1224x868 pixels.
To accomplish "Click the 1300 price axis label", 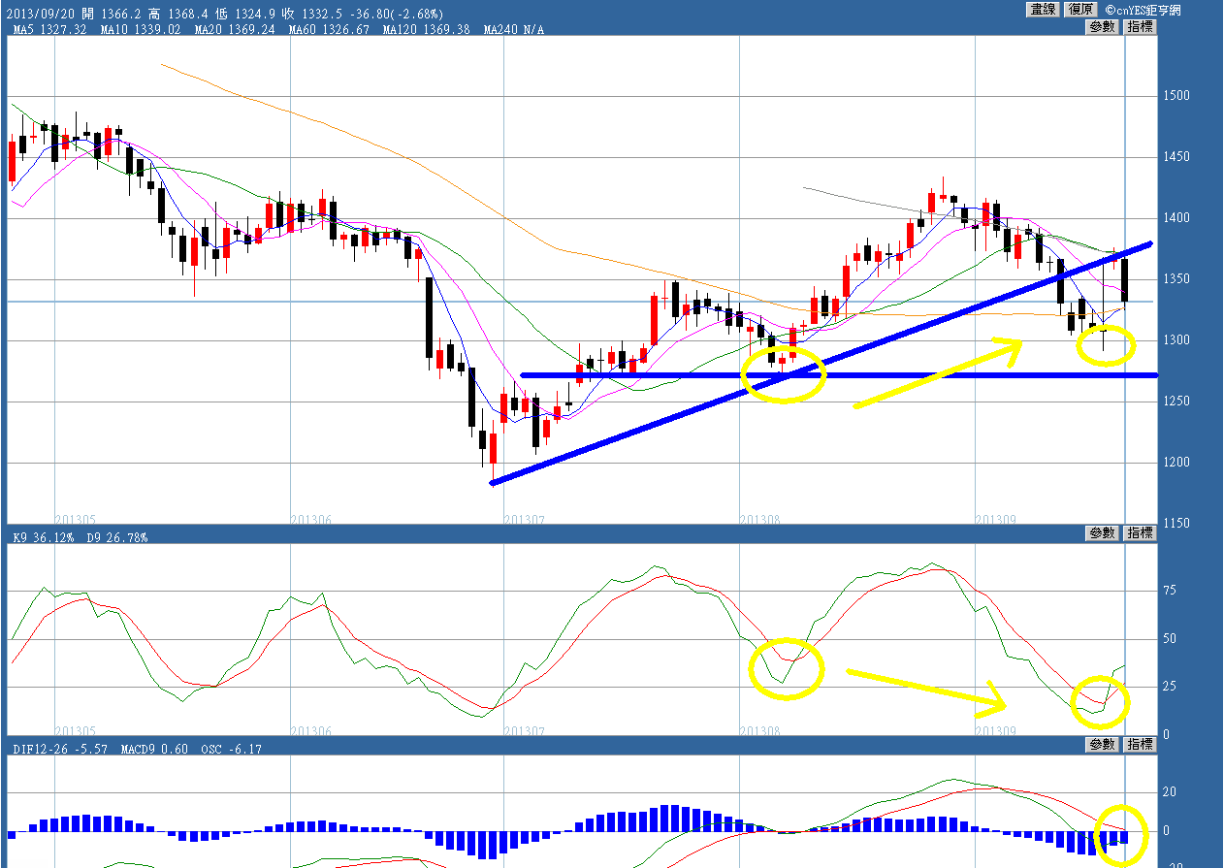I will [1175, 340].
